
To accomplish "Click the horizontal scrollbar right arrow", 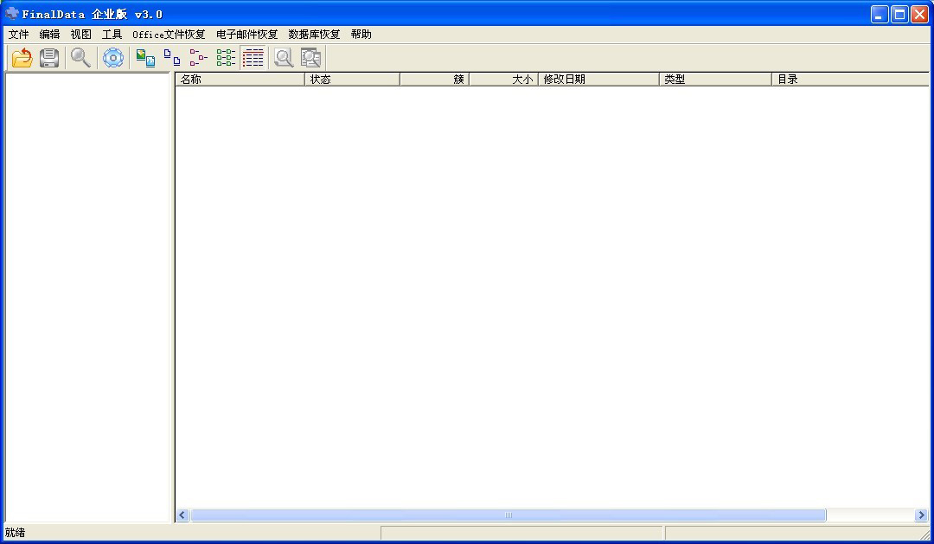I will tap(920, 515).
